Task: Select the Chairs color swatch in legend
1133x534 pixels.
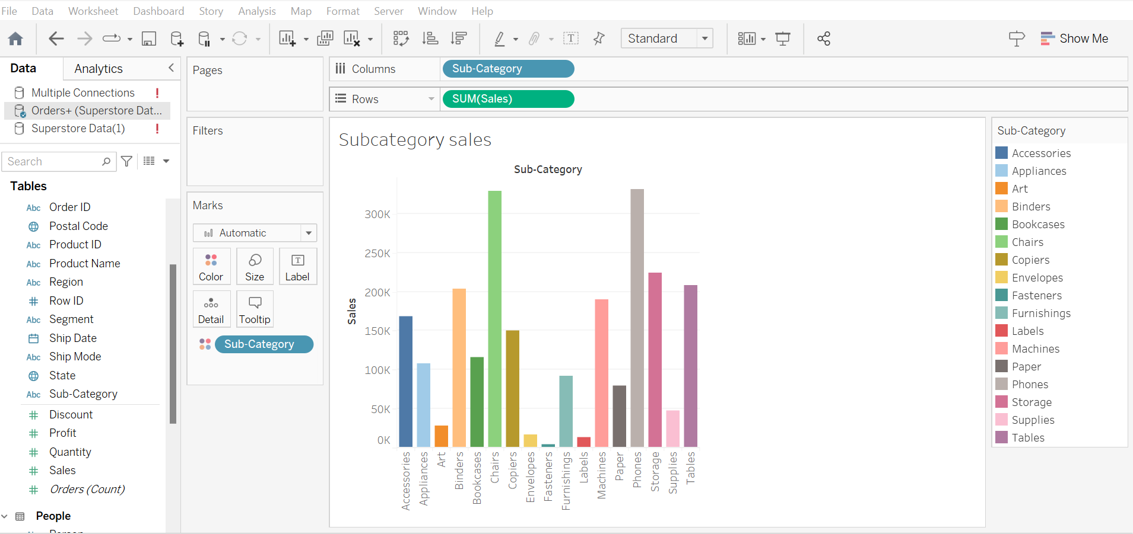Action: (1001, 242)
